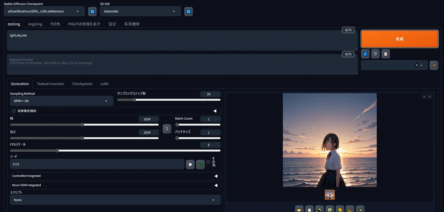Click the orange 生成 button
The width and height of the screenshot is (444, 212).
point(400,39)
